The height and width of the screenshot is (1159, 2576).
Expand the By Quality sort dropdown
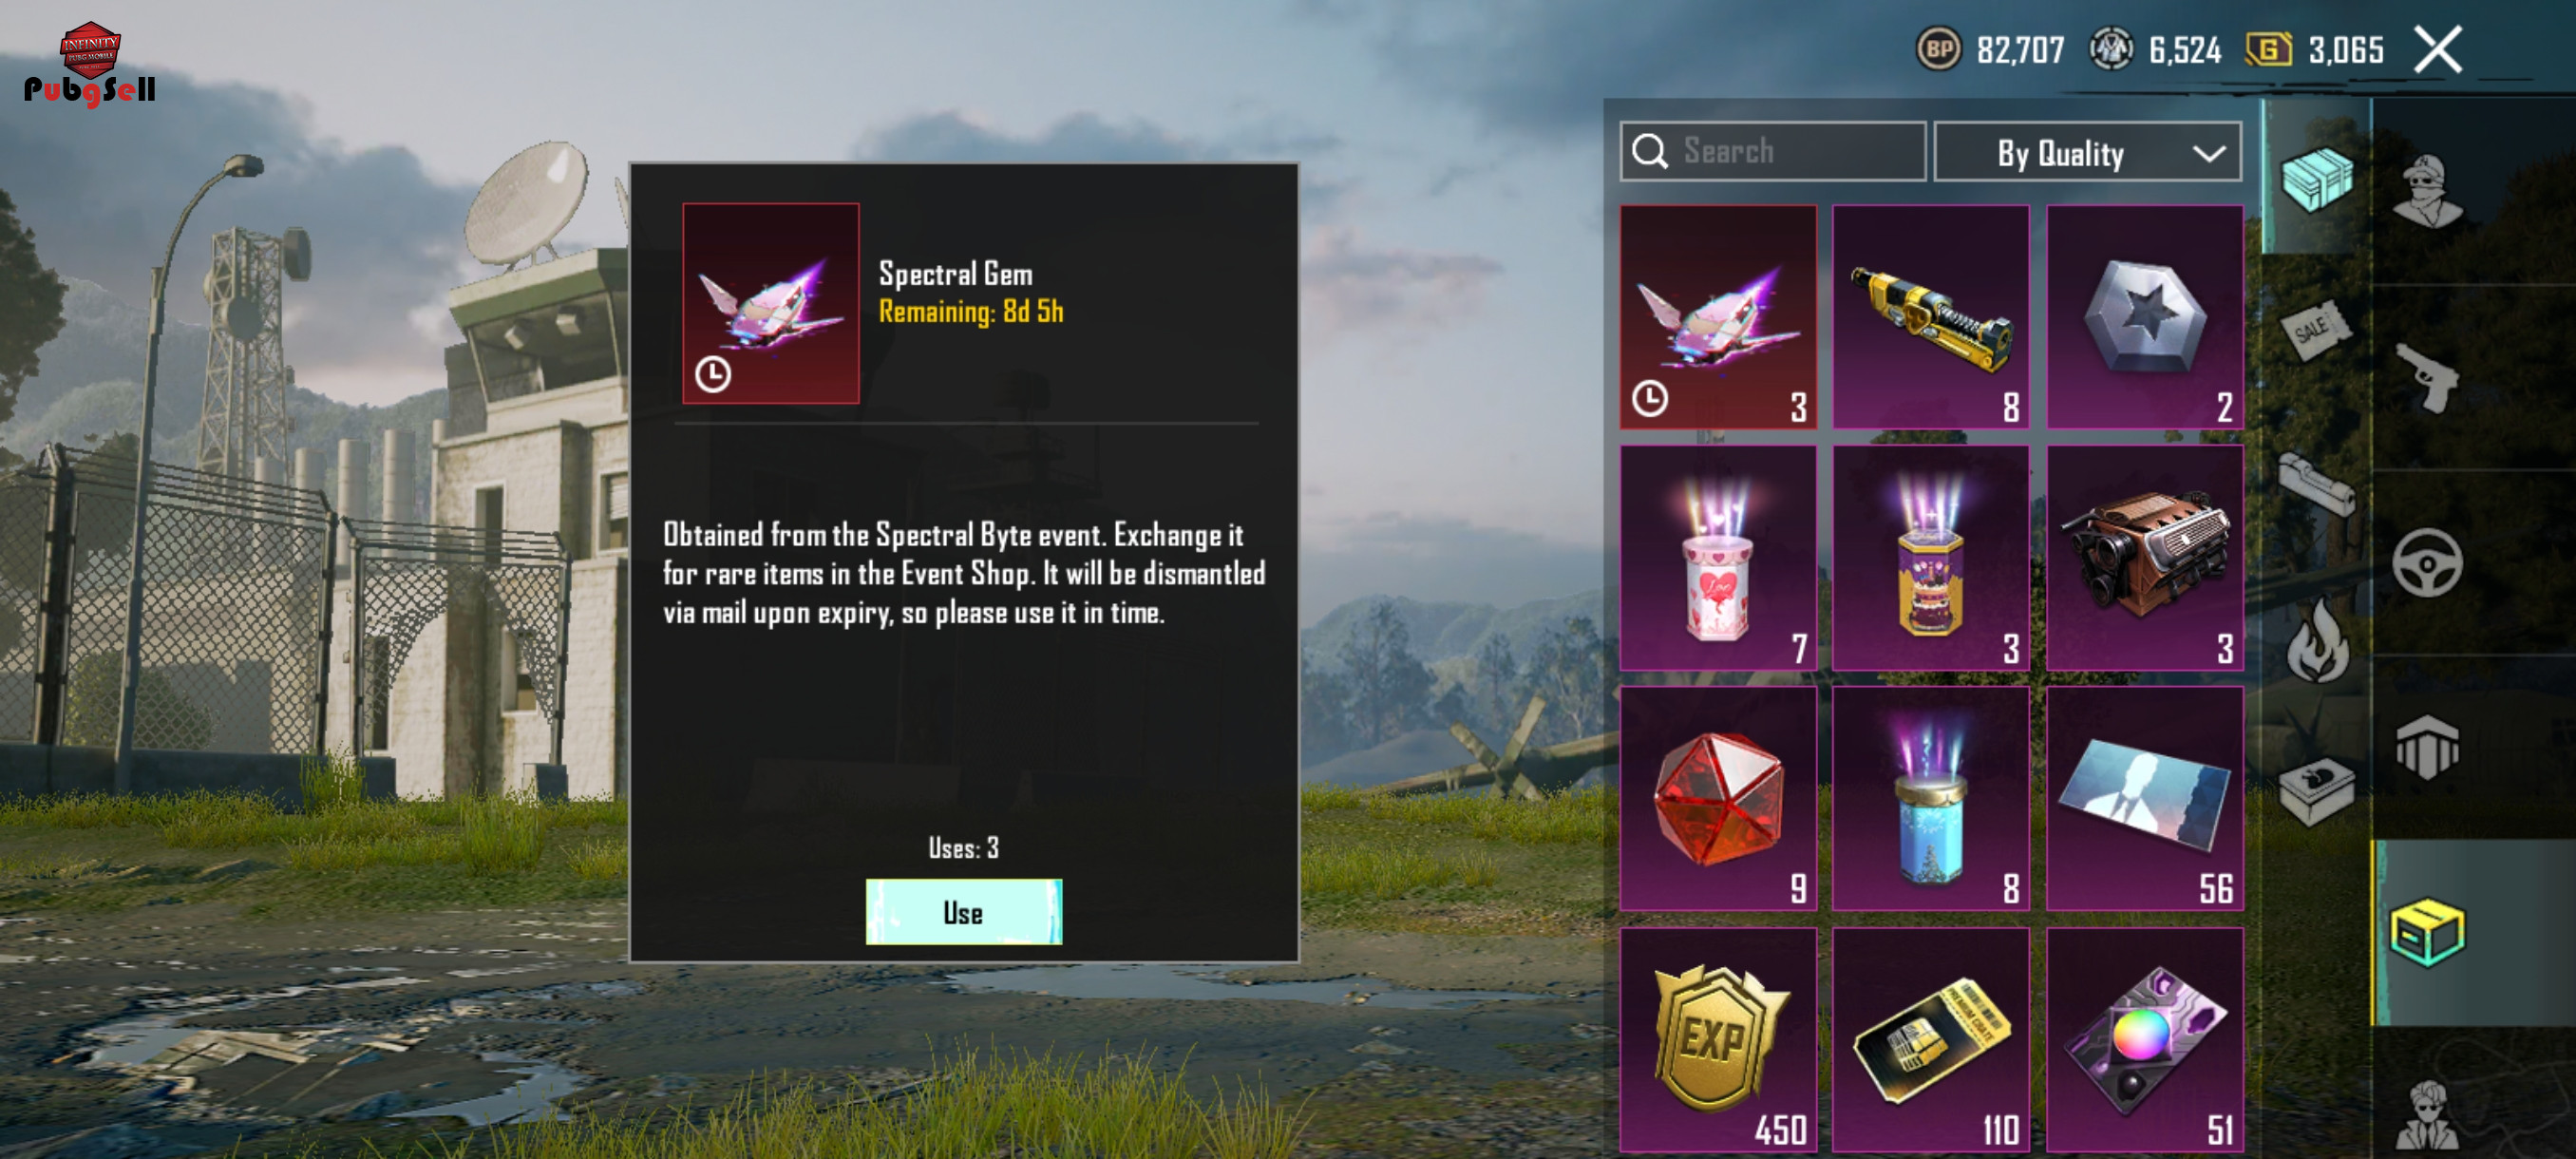click(x=2087, y=152)
